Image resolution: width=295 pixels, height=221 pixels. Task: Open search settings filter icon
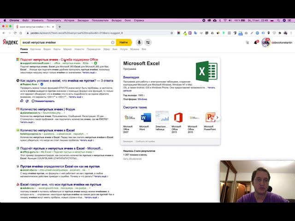click(x=148, y=42)
